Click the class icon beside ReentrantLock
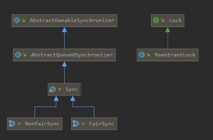Image resolution: width=213 pixels, height=140 pixels. point(142,55)
